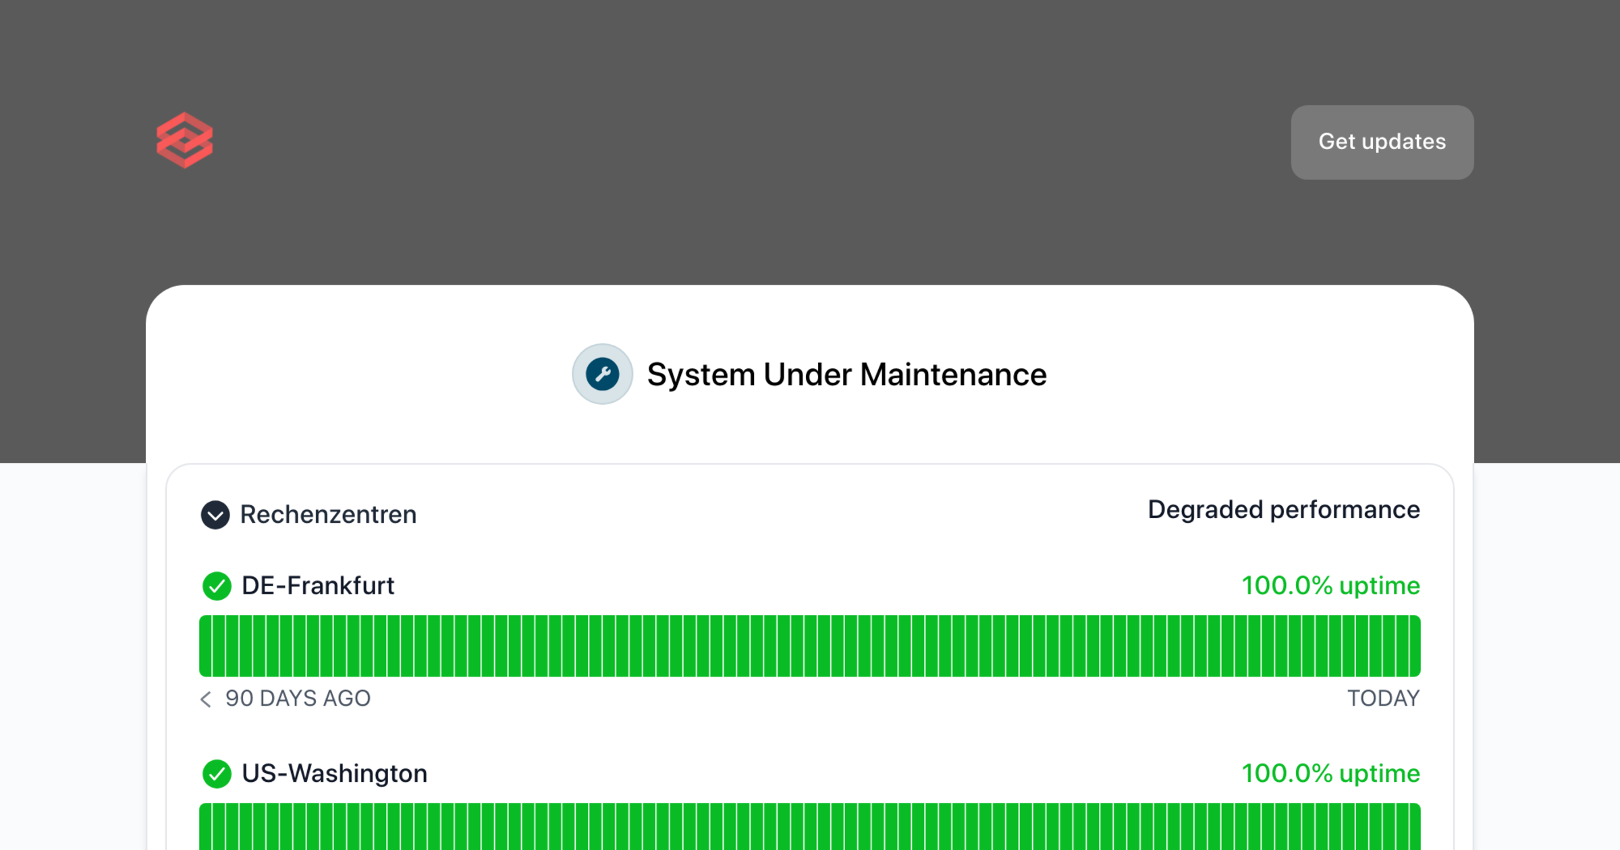Click the Get updates button
This screenshot has height=850, width=1620.
pyautogui.click(x=1382, y=142)
